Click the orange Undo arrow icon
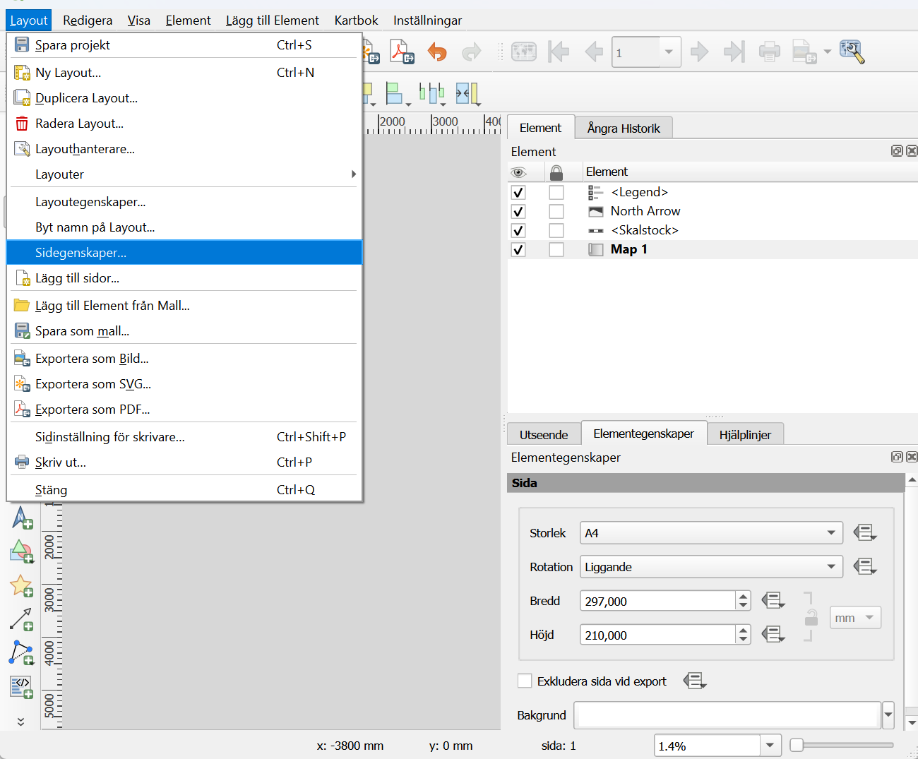The image size is (918, 759). (437, 52)
